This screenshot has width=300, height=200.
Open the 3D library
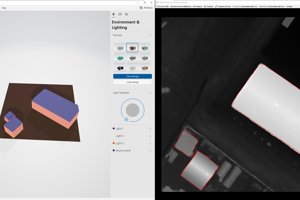[x=146, y=8]
